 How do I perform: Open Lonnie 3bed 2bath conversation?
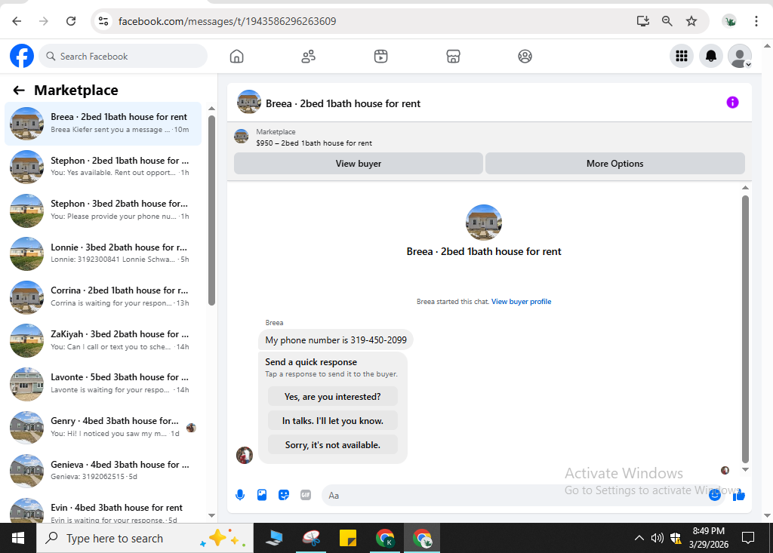(103, 253)
